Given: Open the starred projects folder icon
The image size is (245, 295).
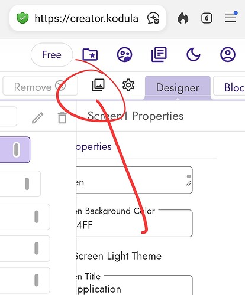Looking at the screenshot, I should [x=90, y=54].
